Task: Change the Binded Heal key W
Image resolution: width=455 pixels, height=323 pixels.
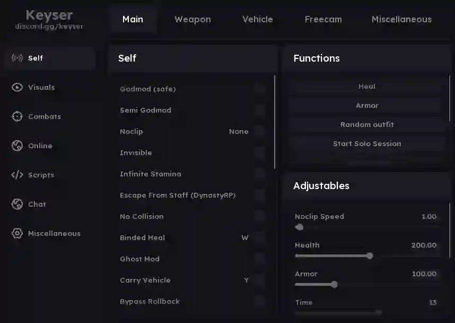Action: coord(244,237)
